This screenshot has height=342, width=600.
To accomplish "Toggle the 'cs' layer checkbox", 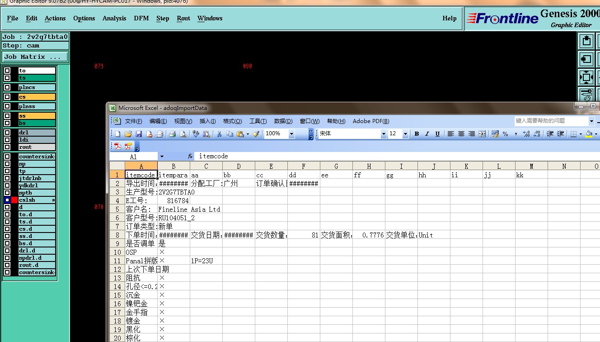I will point(7,97).
